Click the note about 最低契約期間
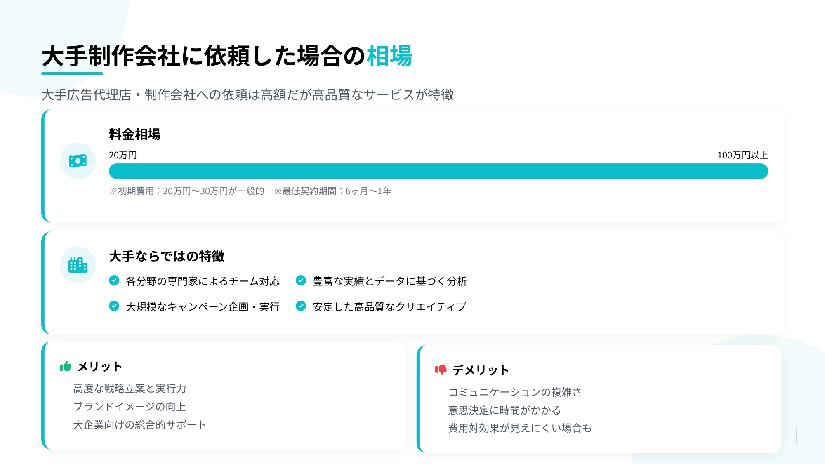The image size is (825, 464). click(333, 191)
